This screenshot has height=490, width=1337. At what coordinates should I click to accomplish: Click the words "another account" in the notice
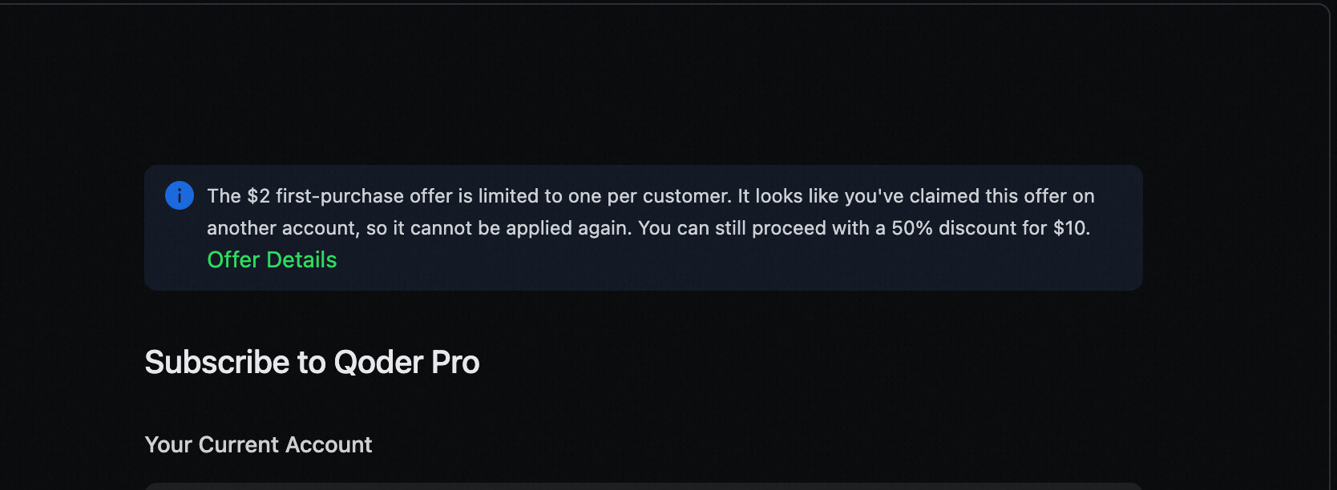[281, 228]
